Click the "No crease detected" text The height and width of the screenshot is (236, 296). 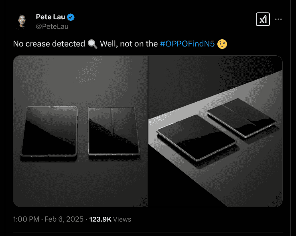[49, 44]
